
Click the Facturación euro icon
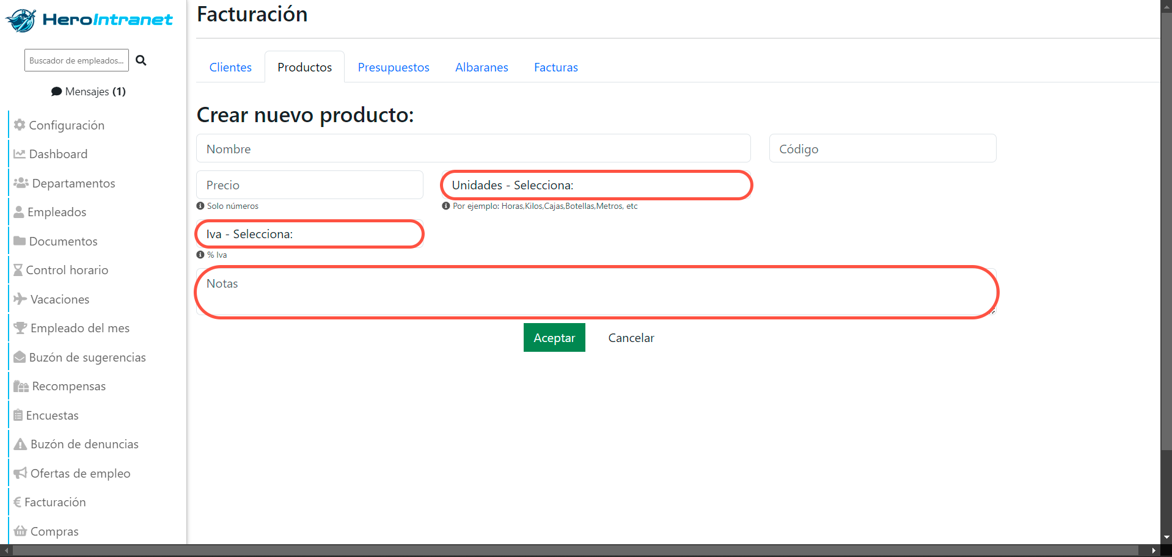pyautogui.click(x=17, y=502)
